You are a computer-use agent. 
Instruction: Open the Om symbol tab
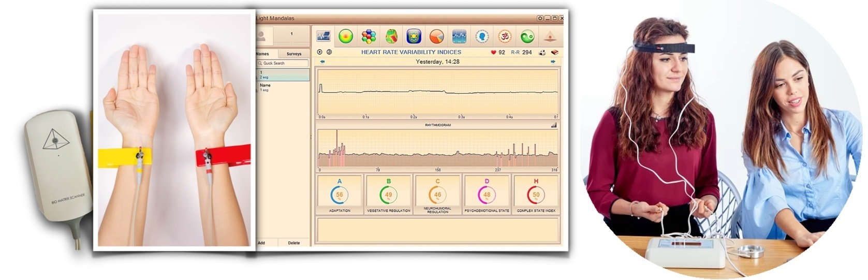(505, 37)
